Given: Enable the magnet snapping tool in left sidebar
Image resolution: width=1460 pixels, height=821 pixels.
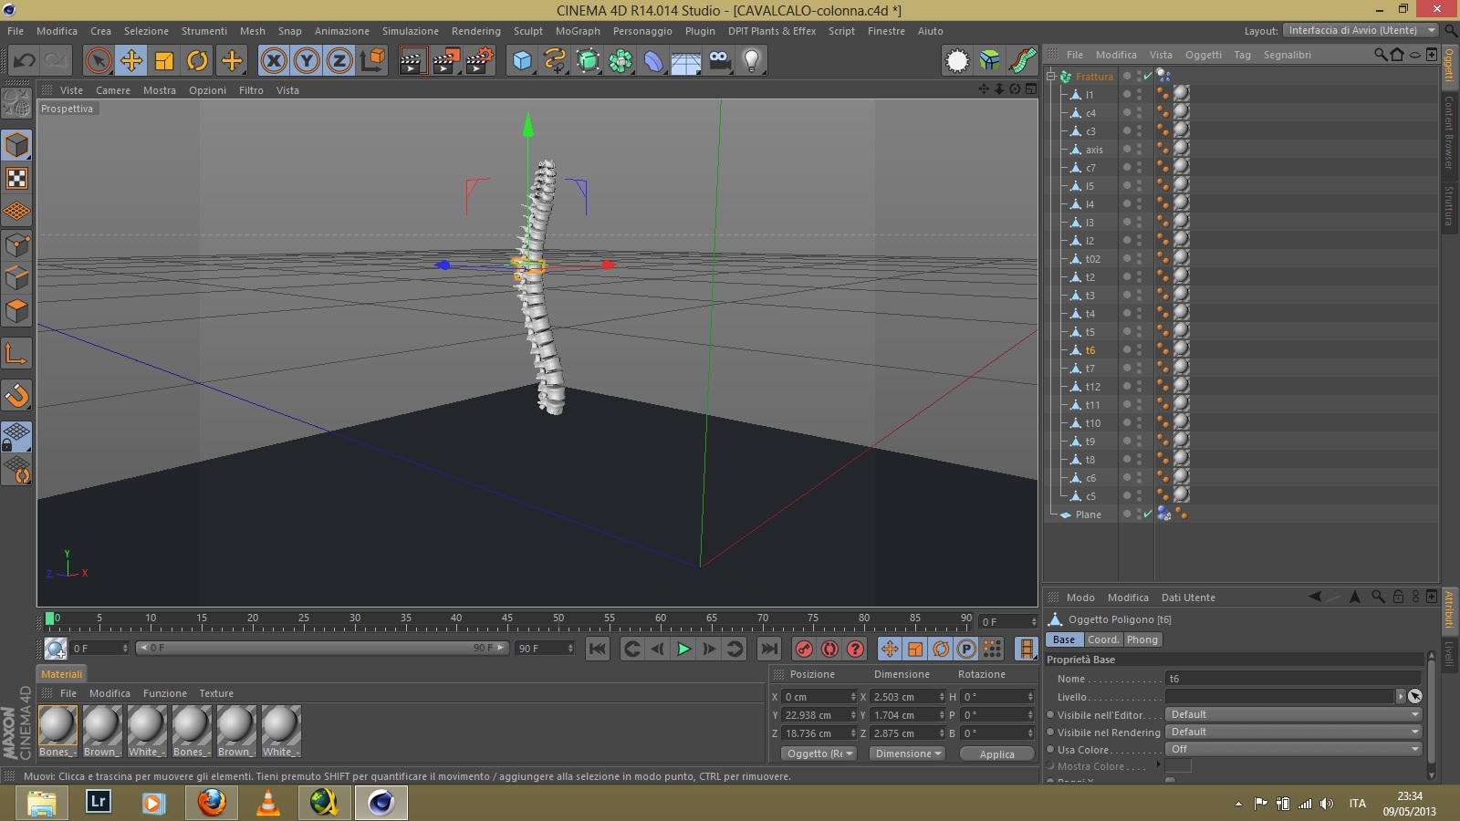Looking at the screenshot, I should 16,395.
